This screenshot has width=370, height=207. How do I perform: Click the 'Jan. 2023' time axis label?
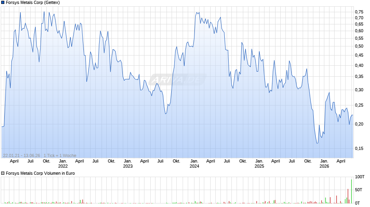(128, 164)
